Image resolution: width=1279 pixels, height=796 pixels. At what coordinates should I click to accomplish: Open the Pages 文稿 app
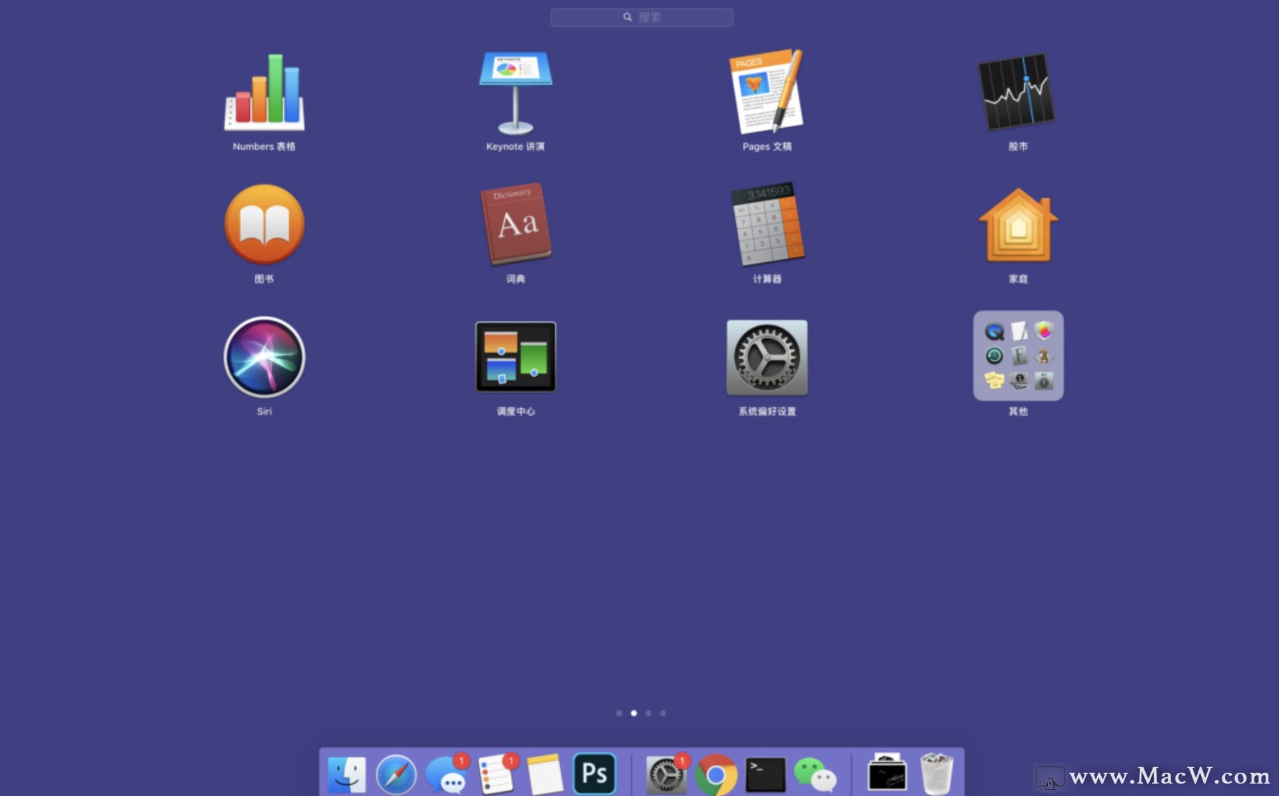click(767, 93)
